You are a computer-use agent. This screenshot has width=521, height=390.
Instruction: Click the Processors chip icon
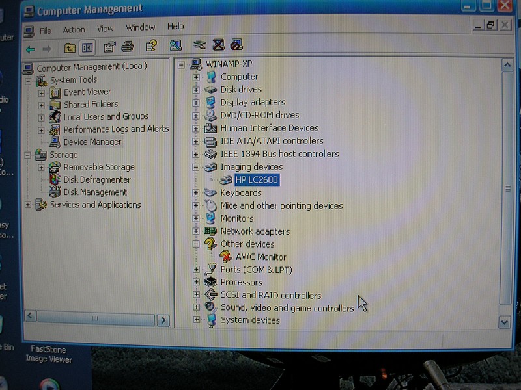click(x=210, y=282)
